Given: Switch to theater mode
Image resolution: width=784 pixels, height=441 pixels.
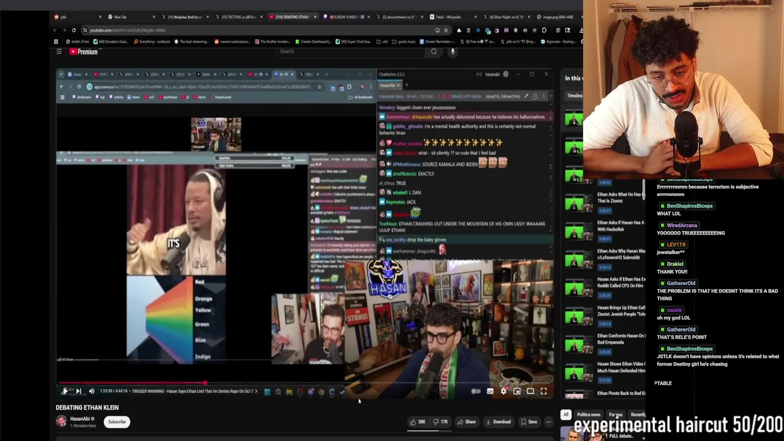Looking at the screenshot, I should point(530,391).
